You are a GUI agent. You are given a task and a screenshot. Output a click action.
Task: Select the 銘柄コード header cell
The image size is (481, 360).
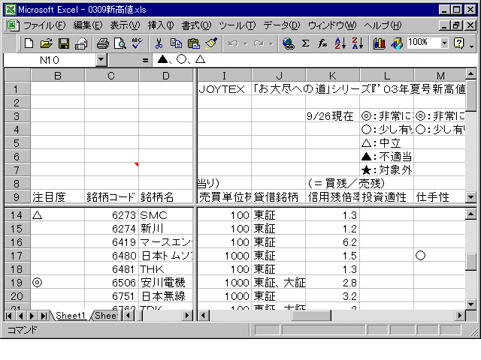coord(112,196)
